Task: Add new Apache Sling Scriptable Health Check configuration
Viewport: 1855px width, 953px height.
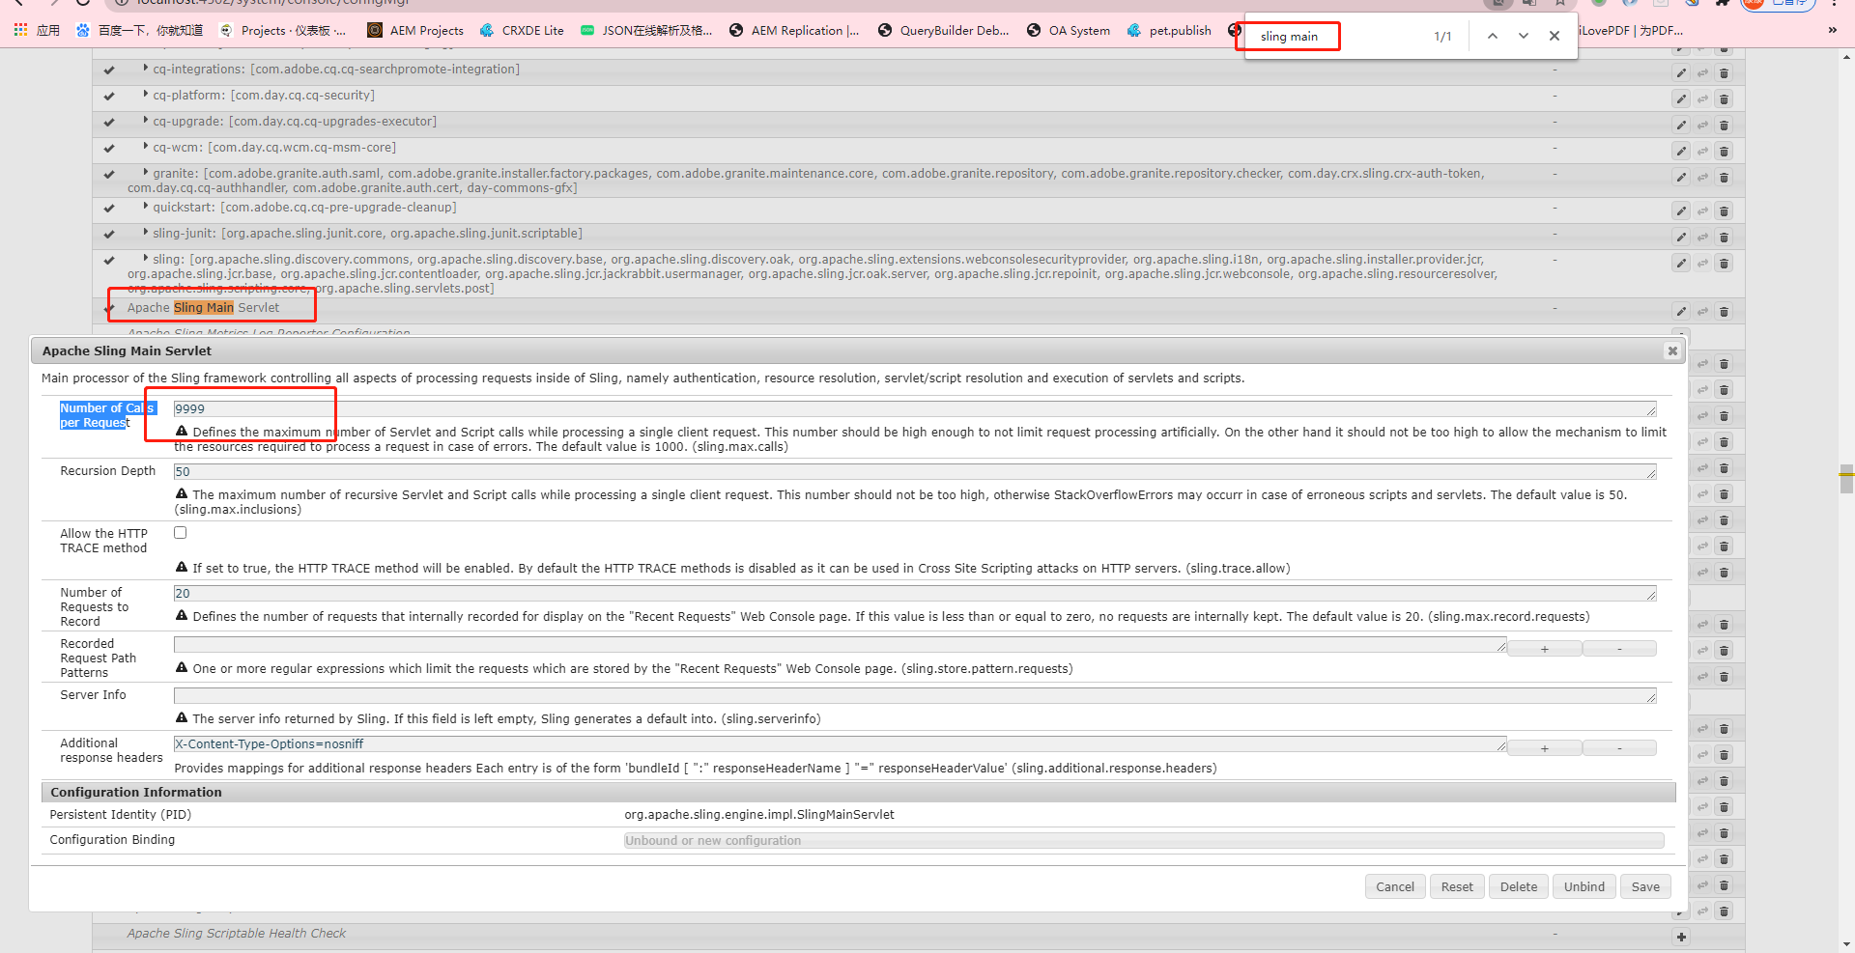Action: (1681, 938)
